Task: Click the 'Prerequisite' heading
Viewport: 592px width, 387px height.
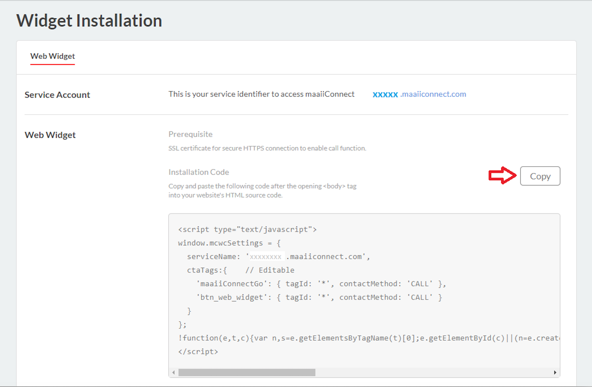Action: point(191,134)
